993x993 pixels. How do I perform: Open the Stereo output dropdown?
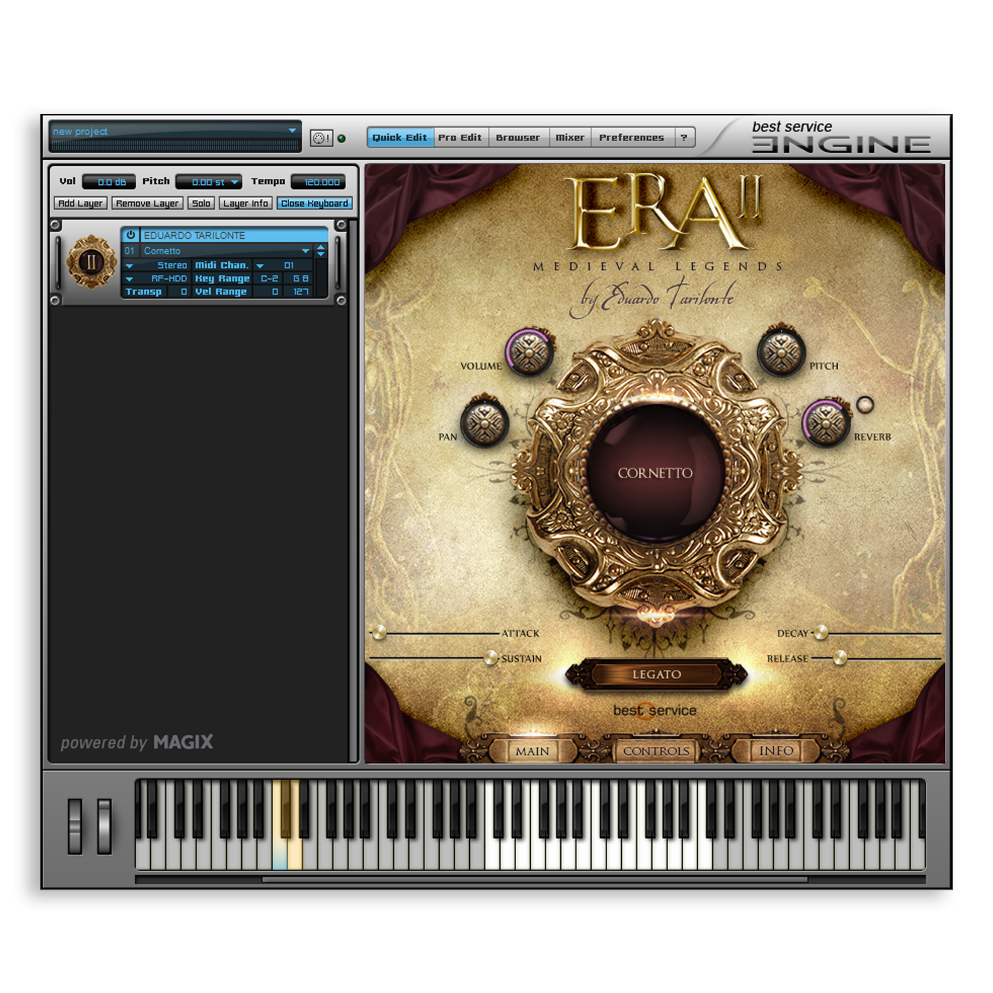pos(129,266)
